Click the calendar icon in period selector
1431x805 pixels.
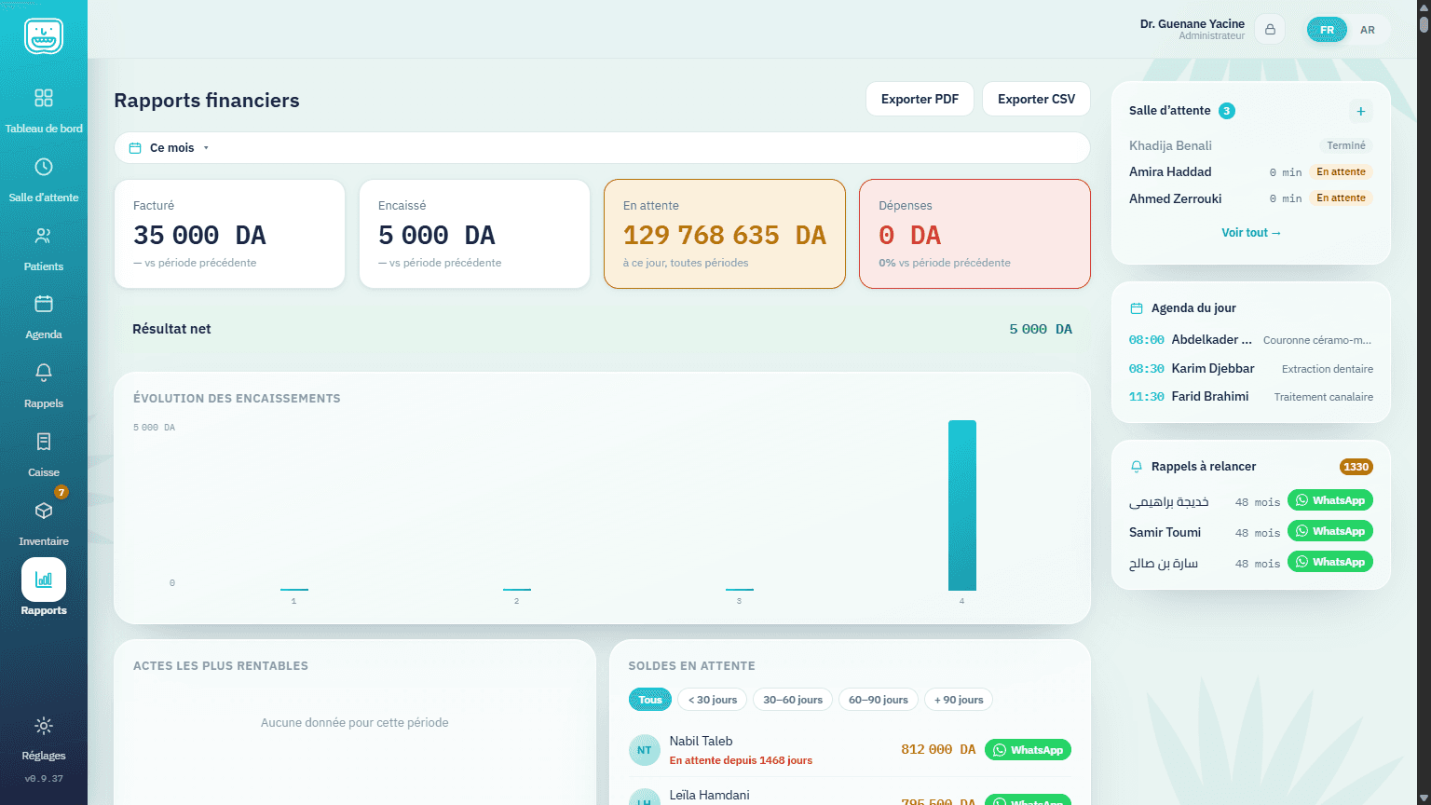click(135, 148)
